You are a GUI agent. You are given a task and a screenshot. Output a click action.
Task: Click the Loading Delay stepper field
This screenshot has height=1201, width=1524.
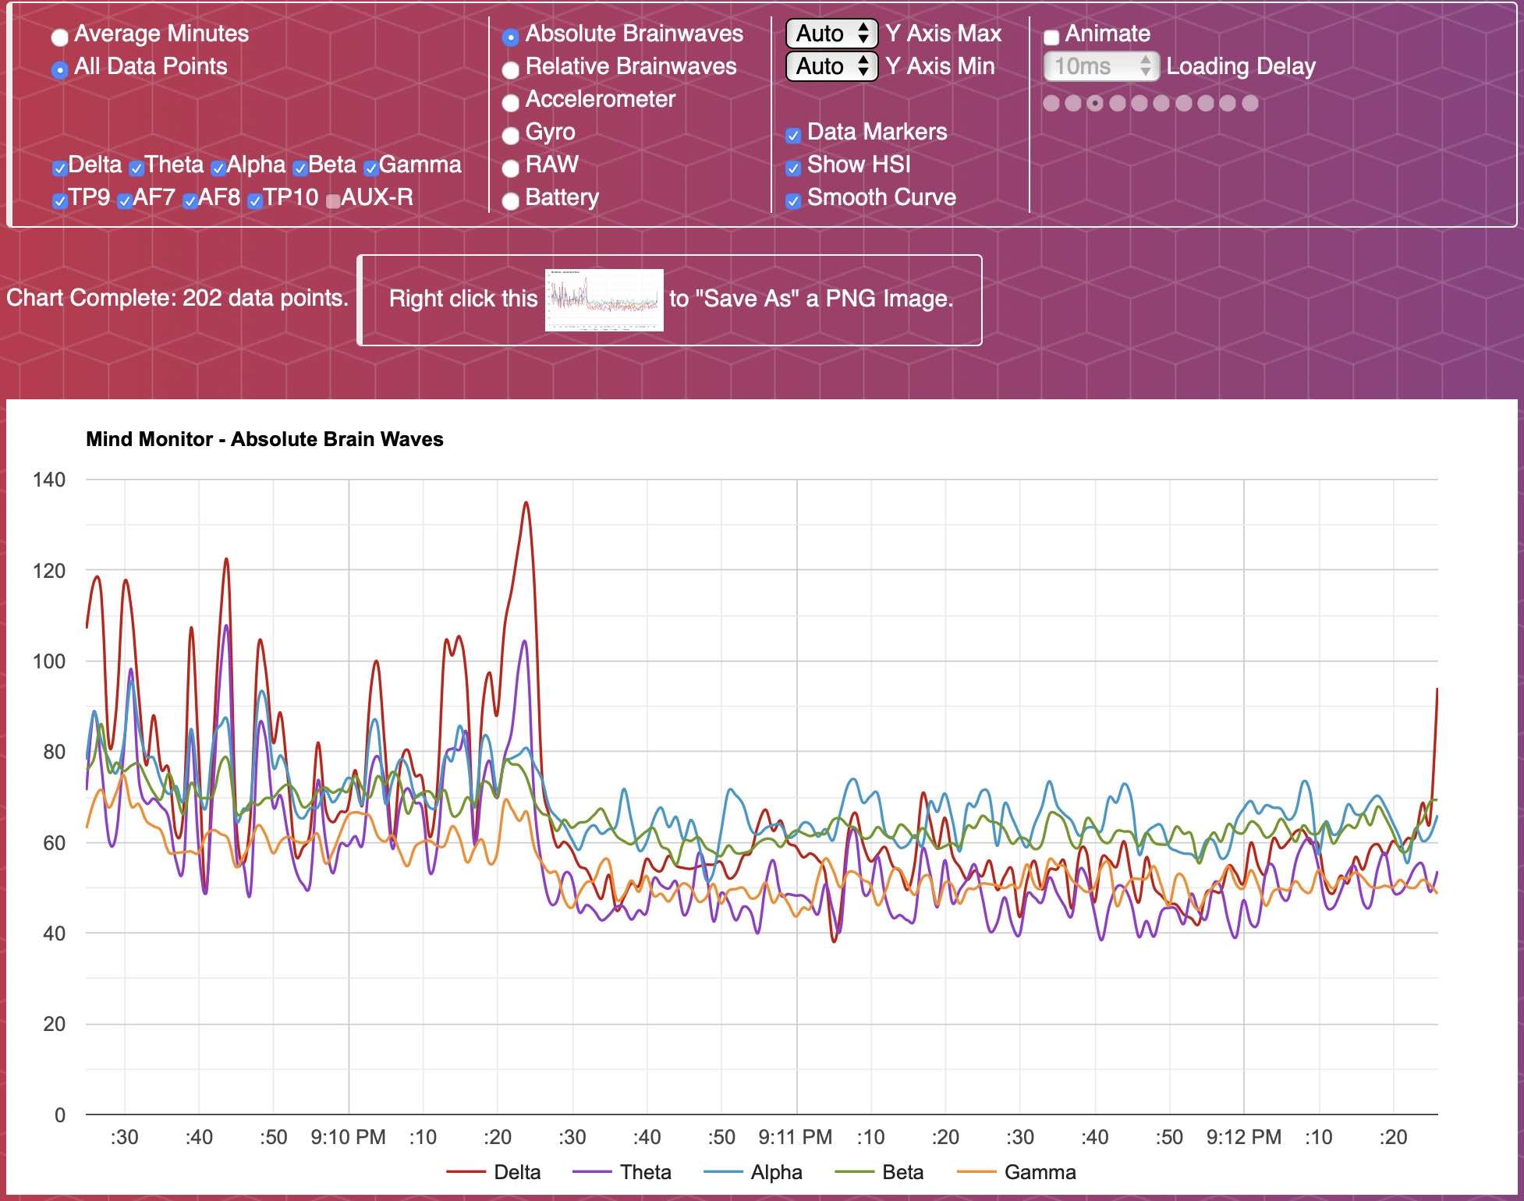coord(1101,66)
